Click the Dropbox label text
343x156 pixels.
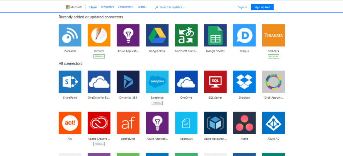tap(244, 98)
